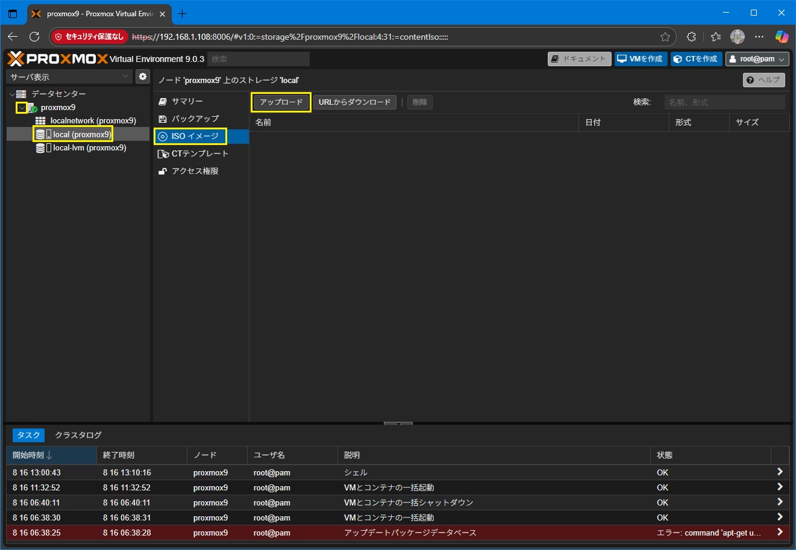Open details arrow for シェル task
This screenshot has height=550, width=796.
[780, 472]
